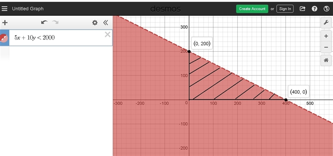333x156 pixels.
Task: Reset graph to default home view
Action: pos(326,60)
